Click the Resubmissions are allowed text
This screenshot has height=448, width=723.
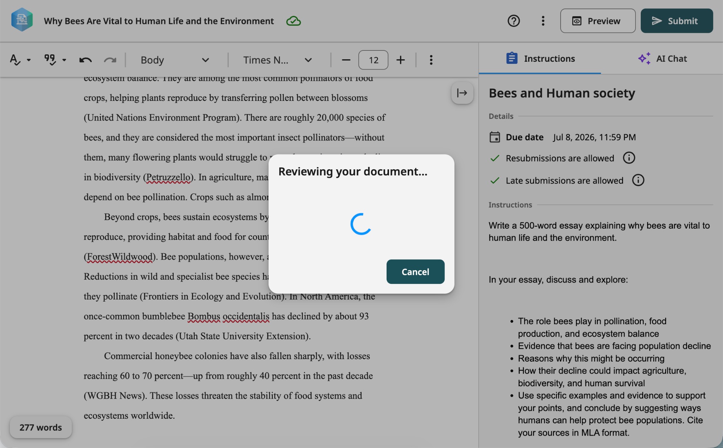point(560,158)
